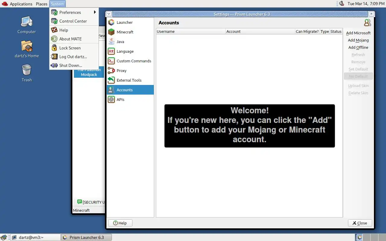Select the Accounts person icon in sidebar
386x241 pixels.
tap(111, 90)
